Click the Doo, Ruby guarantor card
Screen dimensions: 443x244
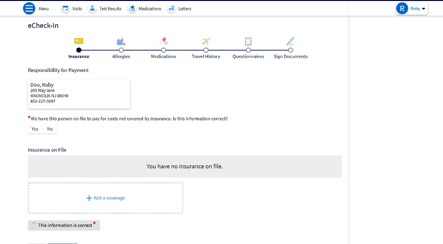coord(79,93)
